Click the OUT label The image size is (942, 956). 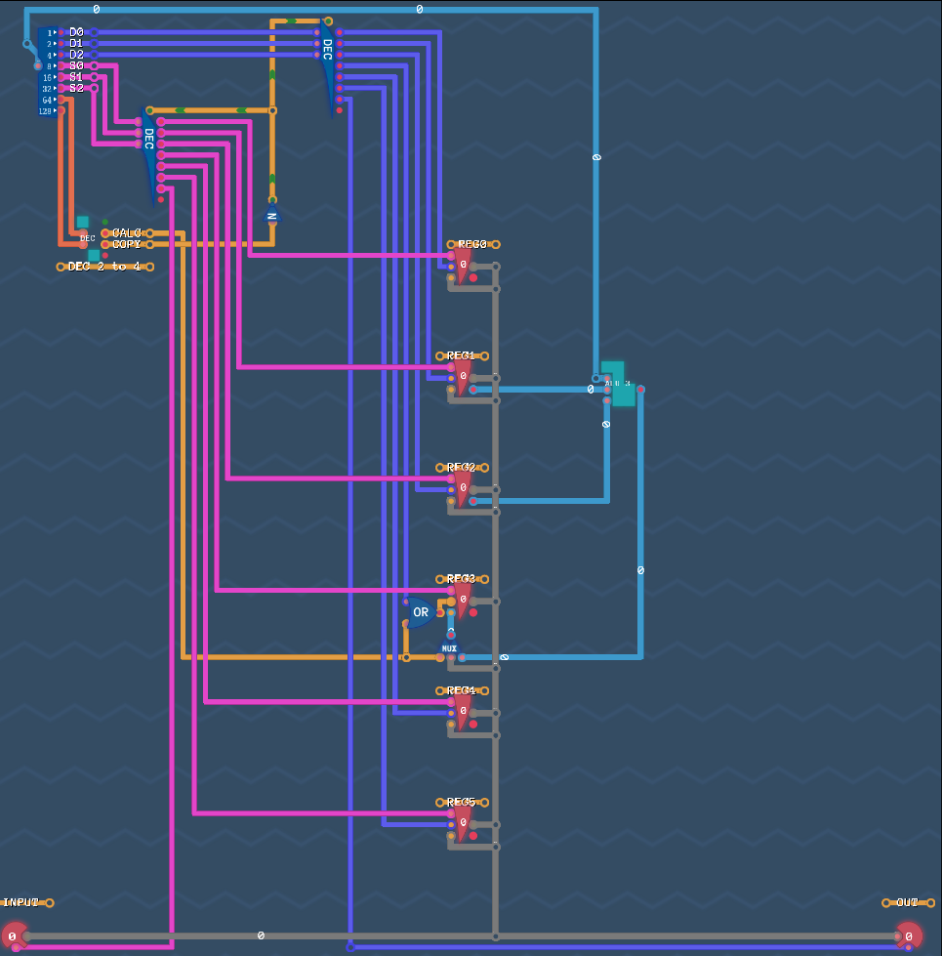pos(907,903)
